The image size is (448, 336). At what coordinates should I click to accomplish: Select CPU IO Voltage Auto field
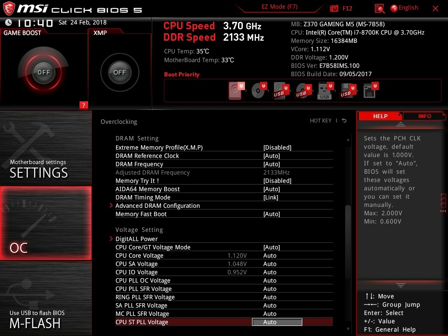[269, 272]
